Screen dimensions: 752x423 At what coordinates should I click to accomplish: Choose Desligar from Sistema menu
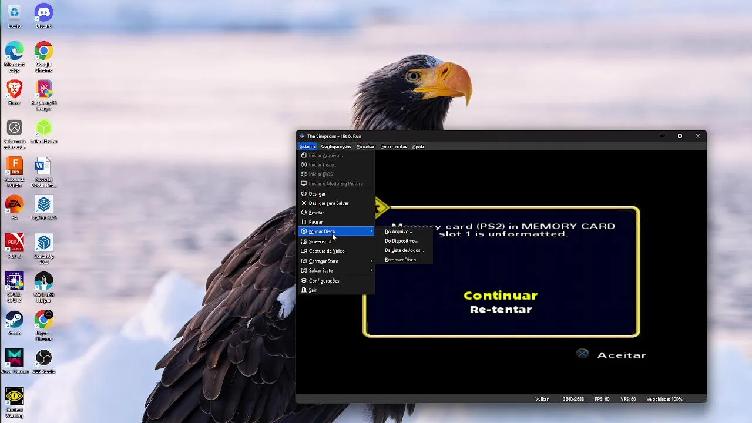pyautogui.click(x=336, y=193)
